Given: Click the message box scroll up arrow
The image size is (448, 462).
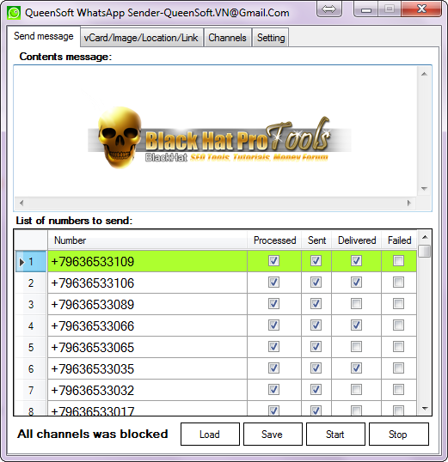Looking at the screenshot, I should click(425, 74).
